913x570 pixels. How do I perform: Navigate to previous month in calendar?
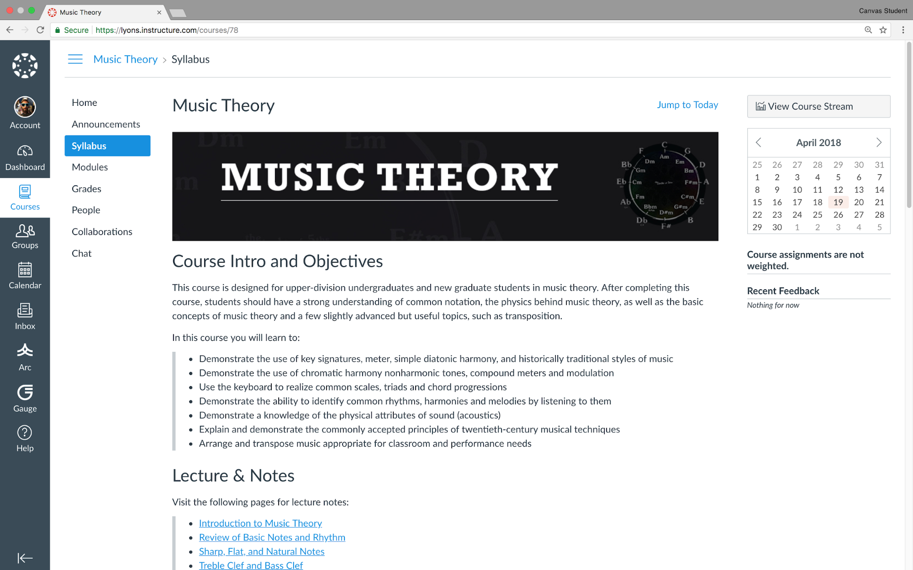tap(759, 142)
